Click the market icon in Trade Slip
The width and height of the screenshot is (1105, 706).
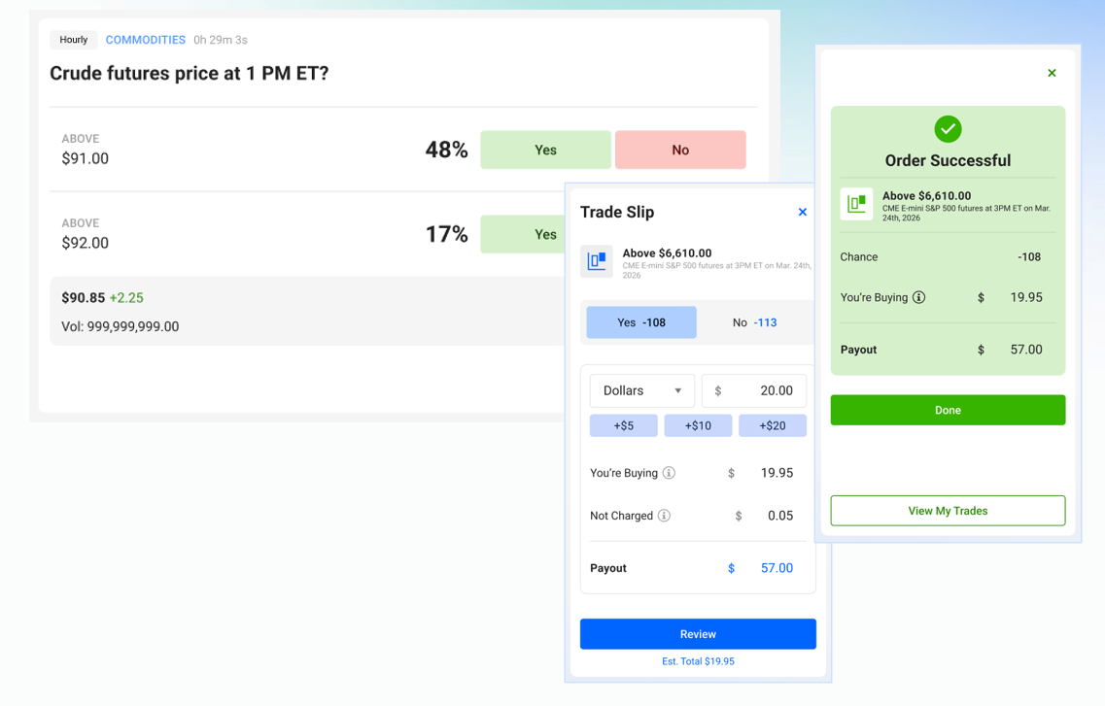[596, 261]
